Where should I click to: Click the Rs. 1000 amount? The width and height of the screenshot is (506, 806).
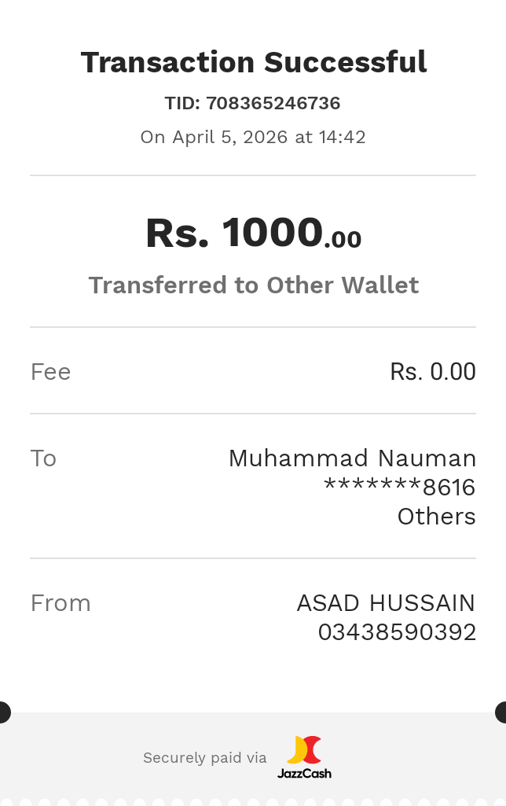point(234,233)
